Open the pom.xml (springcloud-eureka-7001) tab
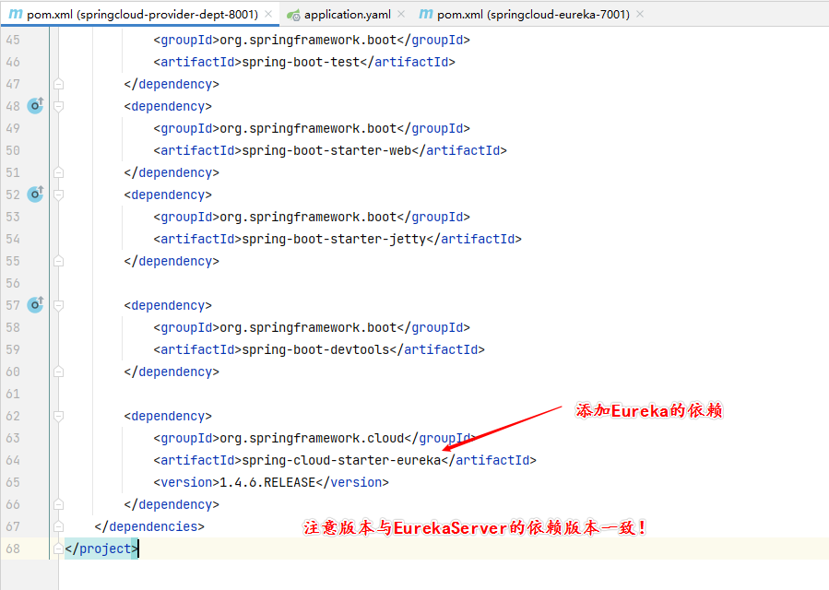Image resolution: width=829 pixels, height=590 pixels. click(534, 15)
